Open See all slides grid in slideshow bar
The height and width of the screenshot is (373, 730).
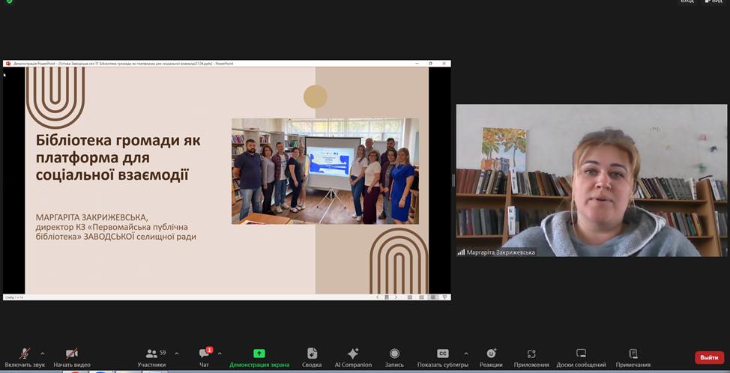[387, 297]
